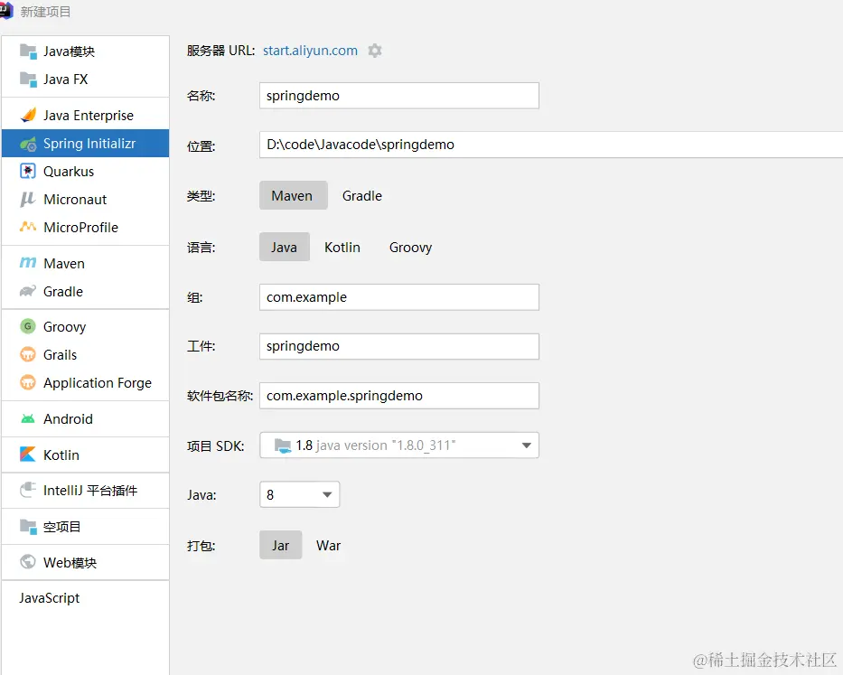
Task: Open the 项目 SDK dropdown arrow
Action: pos(527,445)
